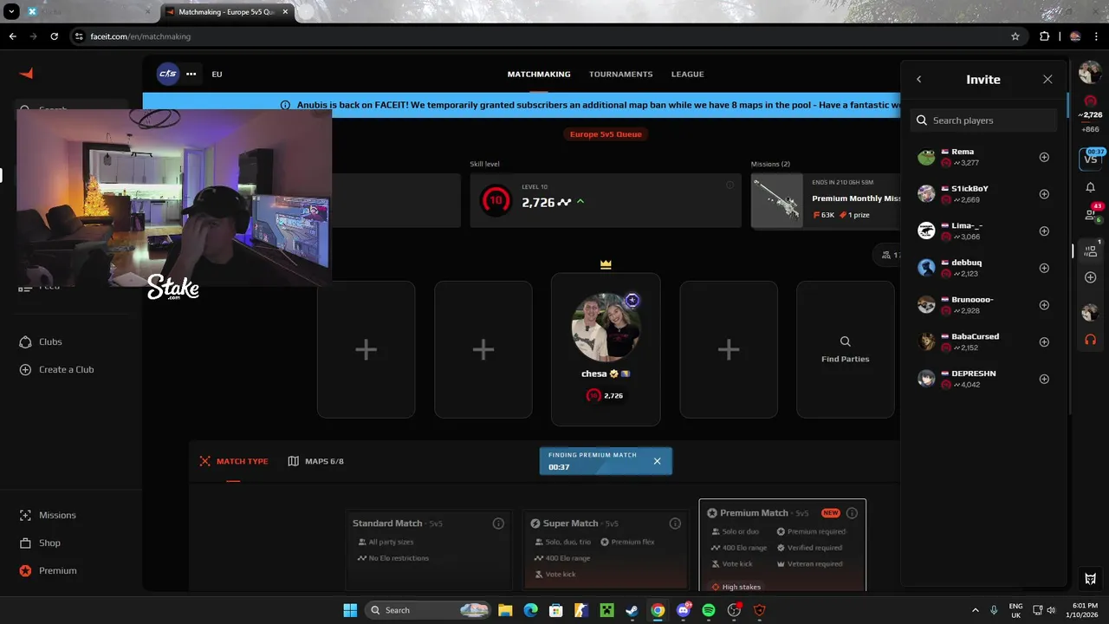
Task: Select the Premium Match option
Action: click(x=782, y=546)
